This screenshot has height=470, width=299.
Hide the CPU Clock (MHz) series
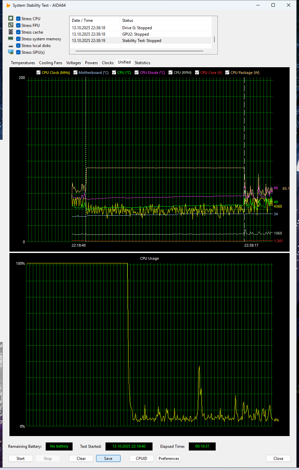[38, 72]
